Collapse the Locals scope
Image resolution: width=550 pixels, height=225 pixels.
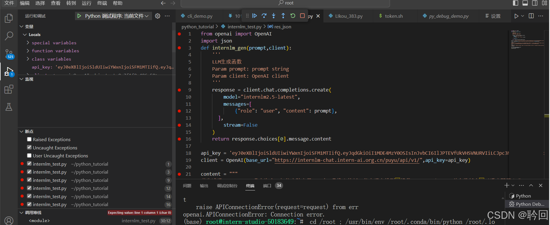[25, 35]
